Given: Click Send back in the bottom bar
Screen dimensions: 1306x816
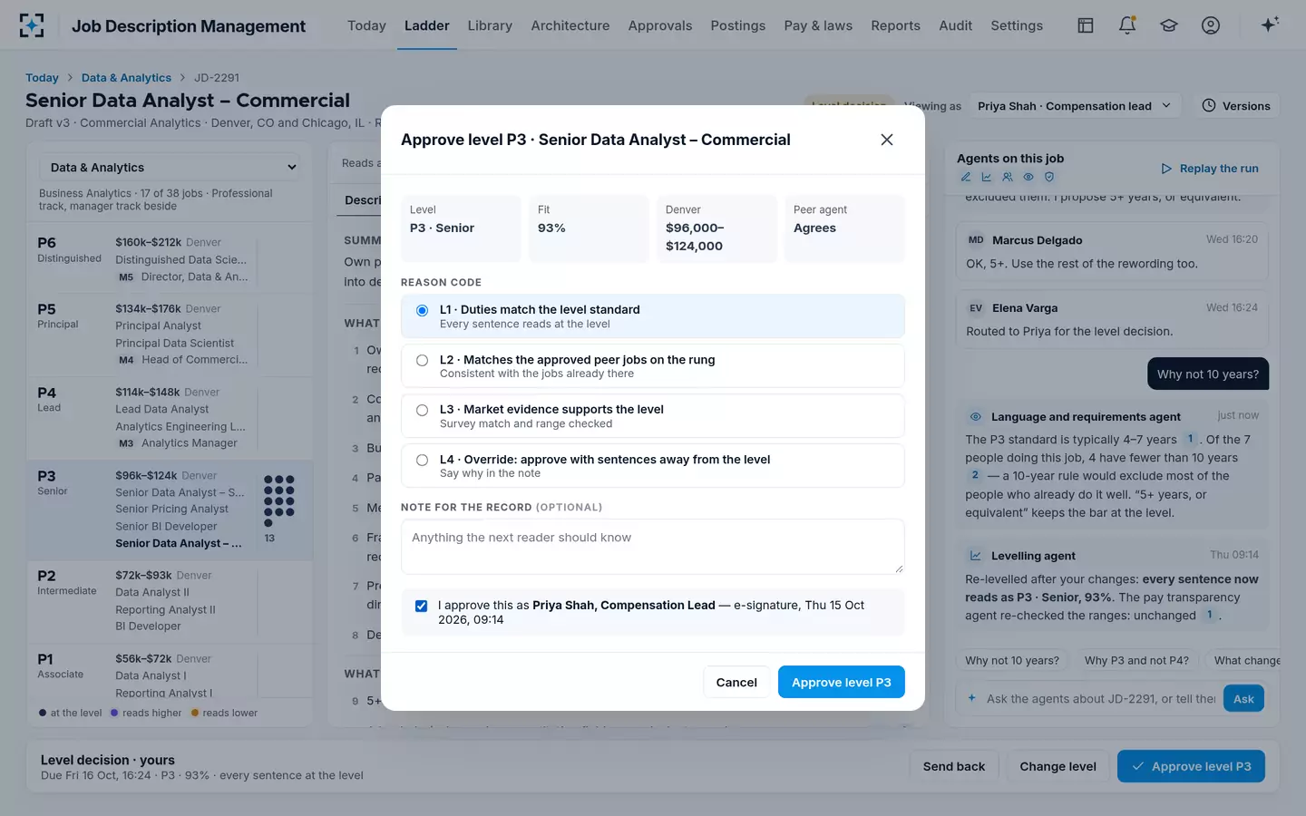Looking at the screenshot, I should point(954,766).
